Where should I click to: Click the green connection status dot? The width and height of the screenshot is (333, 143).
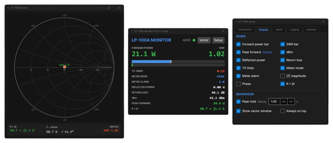pos(194,40)
